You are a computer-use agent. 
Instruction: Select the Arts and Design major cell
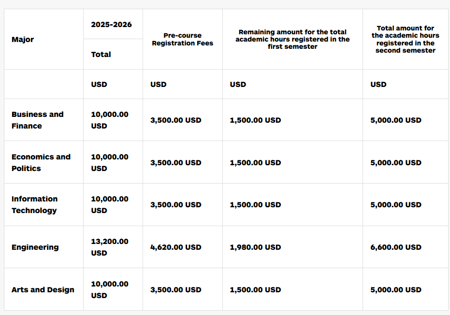43,290
